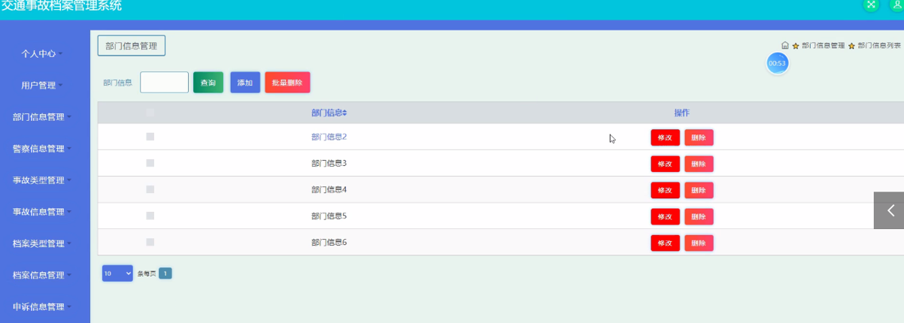The height and width of the screenshot is (323, 904).
Task: Click 删除 for 部门信息2
Action: [x=699, y=137]
